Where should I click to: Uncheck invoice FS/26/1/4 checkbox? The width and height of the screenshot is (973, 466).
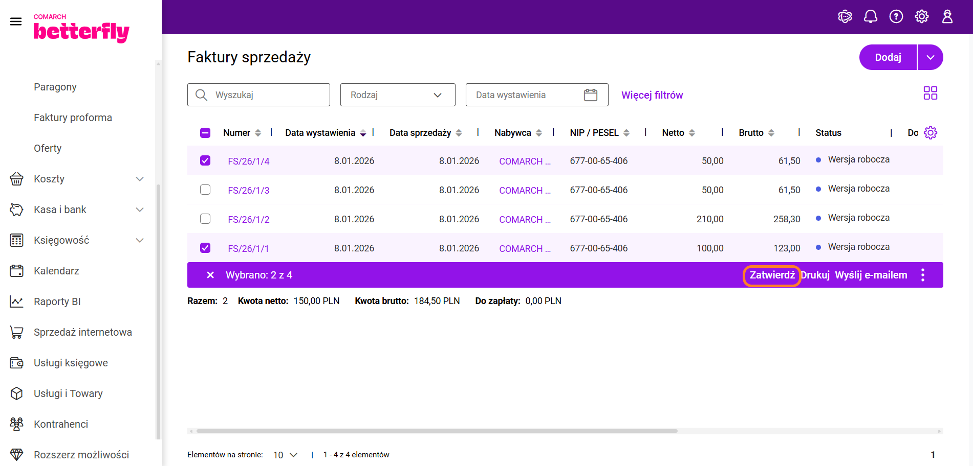coord(205,161)
